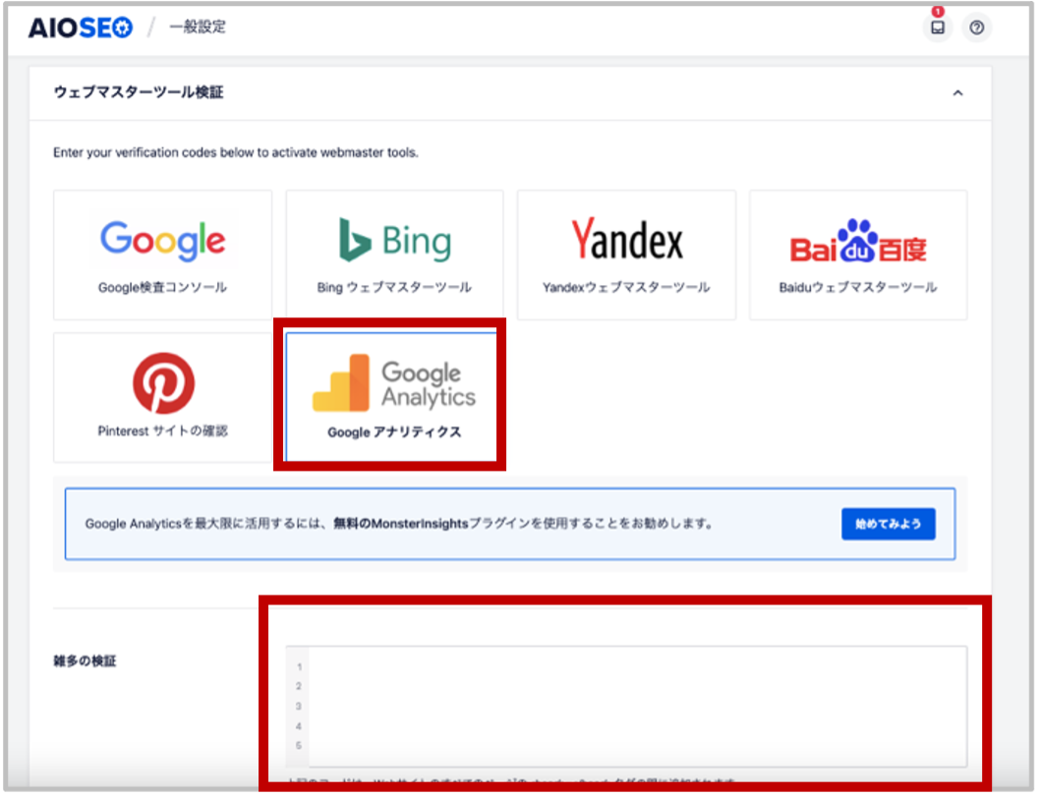Click the 一般設定 breadcrumb text
The image size is (1040, 797).
pyautogui.click(x=198, y=28)
